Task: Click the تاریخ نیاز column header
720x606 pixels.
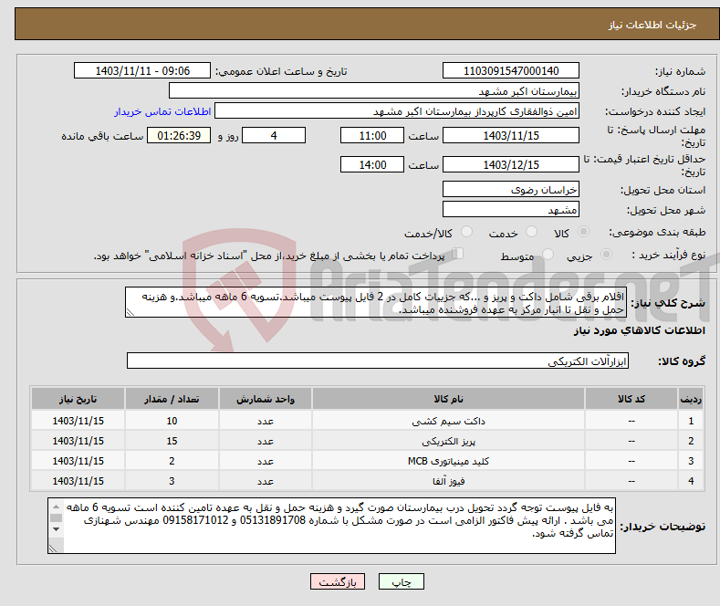Action: (x=78, y=399)
